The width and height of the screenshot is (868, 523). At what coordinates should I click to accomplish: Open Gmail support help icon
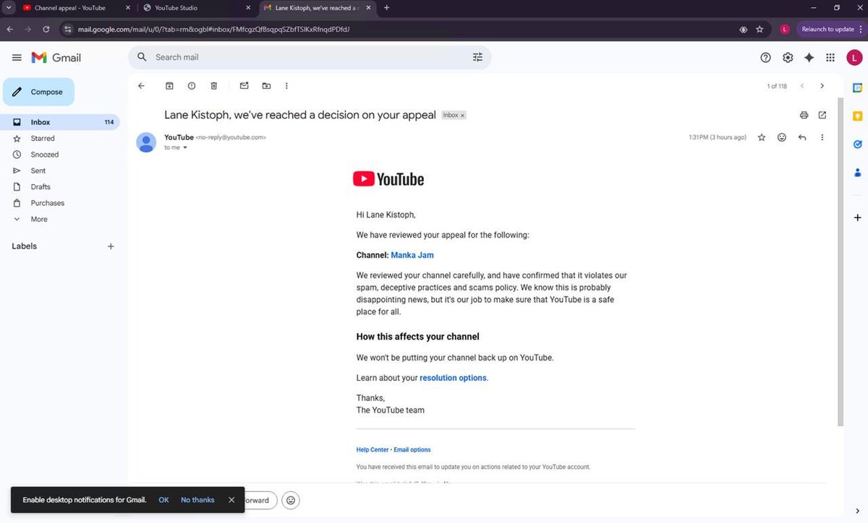click(765, 57)
